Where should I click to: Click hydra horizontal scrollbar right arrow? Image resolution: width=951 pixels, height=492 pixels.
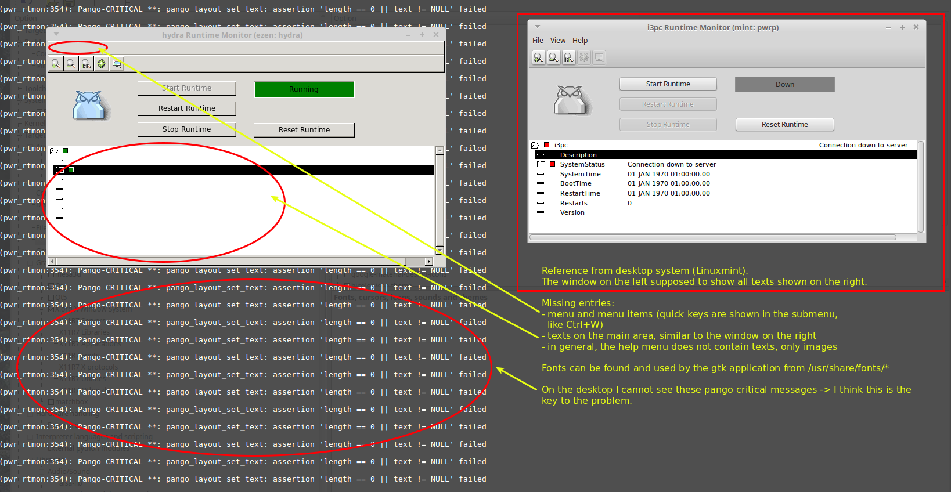pyautogui.click(x=429, y=261)
